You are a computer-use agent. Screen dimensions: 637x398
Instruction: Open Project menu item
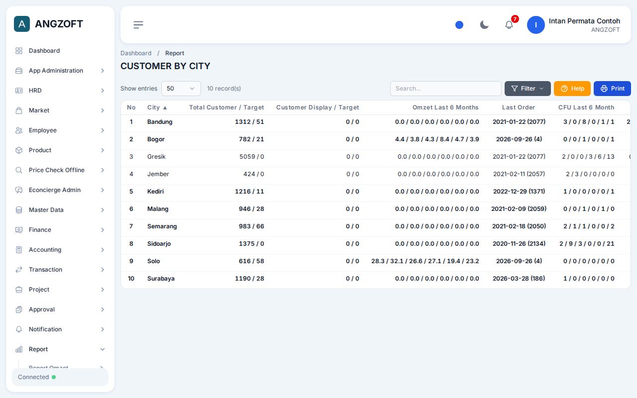coord(60,290)
